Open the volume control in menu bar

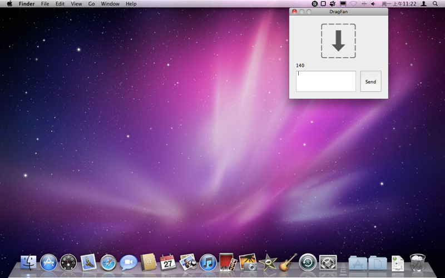373,4
